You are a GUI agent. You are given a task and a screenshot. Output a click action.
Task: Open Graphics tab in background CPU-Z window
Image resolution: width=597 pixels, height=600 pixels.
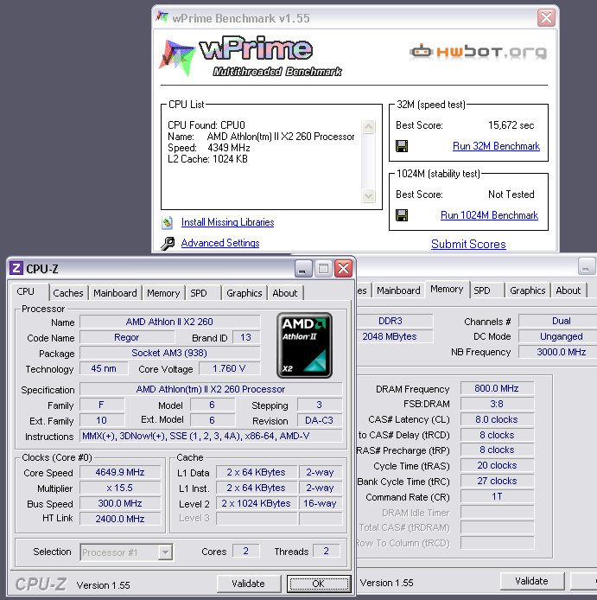pyautogui.click(x=528, y=290)
